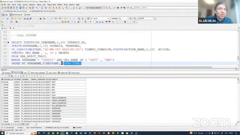Image resolution: width=240 pixels, height=135 pixels.
Task: Open the Debug menu
Action: pos(39,5)
